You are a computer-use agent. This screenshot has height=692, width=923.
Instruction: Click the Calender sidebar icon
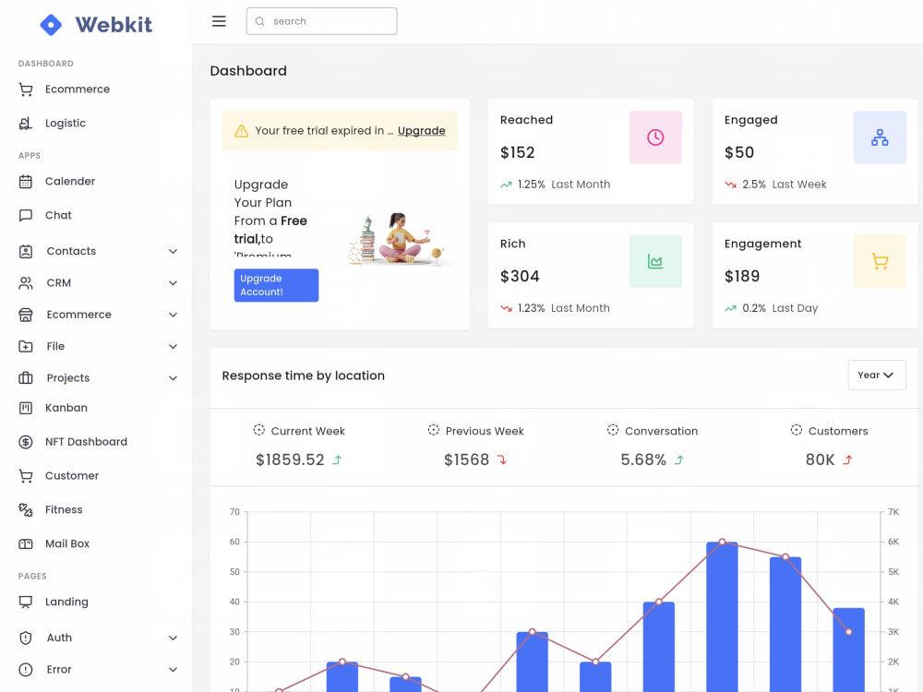25,181
